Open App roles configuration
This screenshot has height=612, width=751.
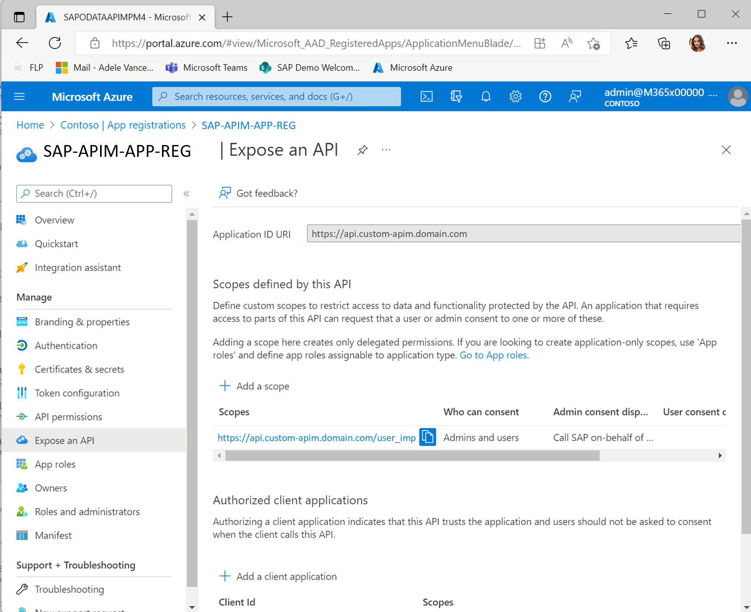pyautogui.click(x=55, y=464)
